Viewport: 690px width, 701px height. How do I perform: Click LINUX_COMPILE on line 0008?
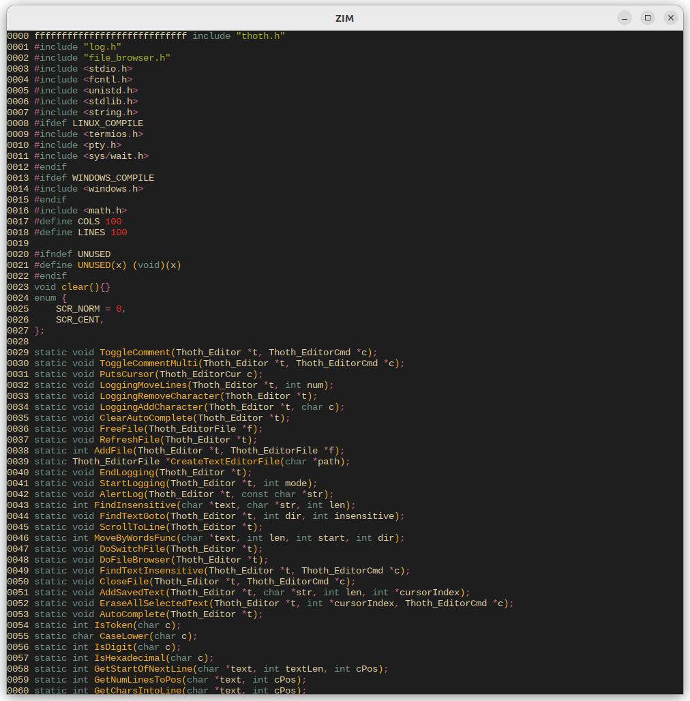tap(108, 123)
